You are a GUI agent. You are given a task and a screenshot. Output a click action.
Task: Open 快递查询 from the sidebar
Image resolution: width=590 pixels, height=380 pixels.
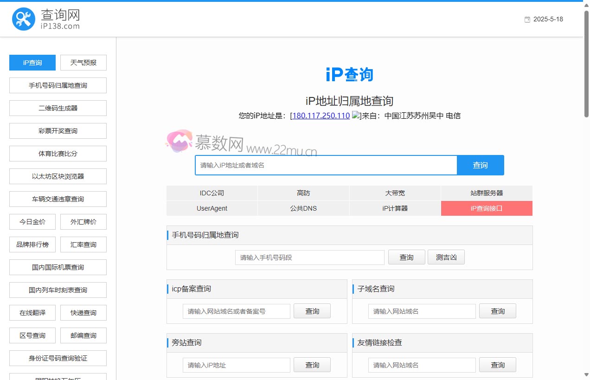(x=83, y=312)
